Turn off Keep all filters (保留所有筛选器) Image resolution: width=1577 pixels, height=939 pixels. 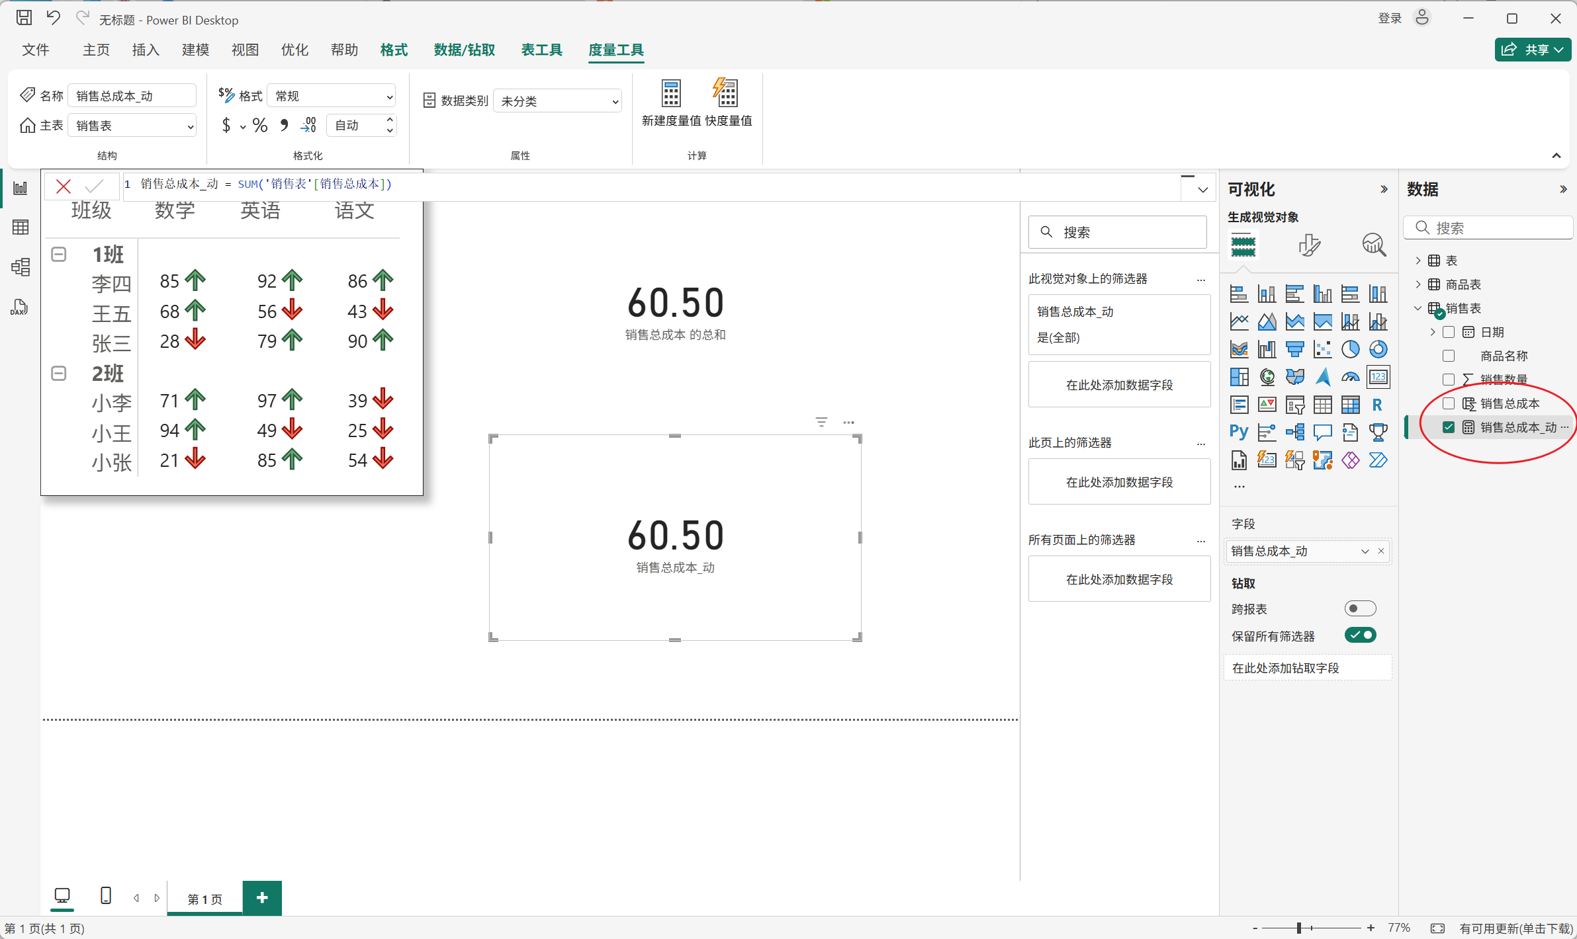tap(1360, 635)
